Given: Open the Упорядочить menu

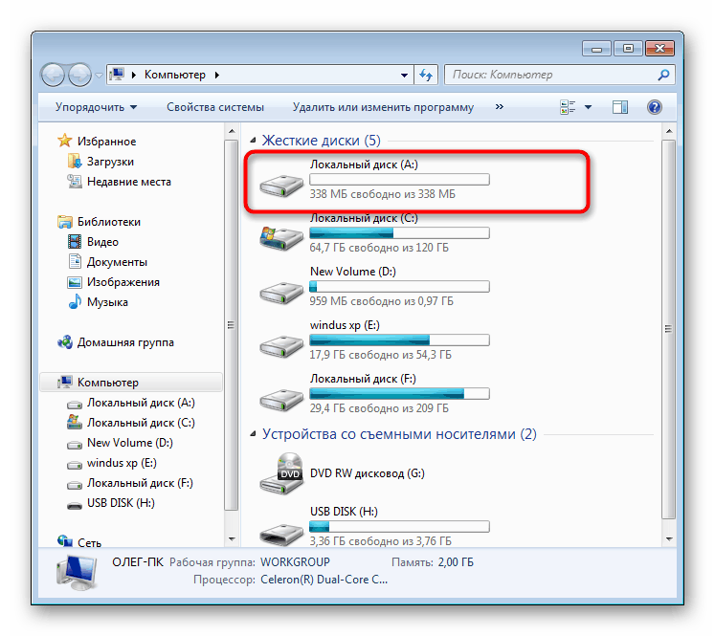Looking at the screenshot, I should click(x=96, y=107).
